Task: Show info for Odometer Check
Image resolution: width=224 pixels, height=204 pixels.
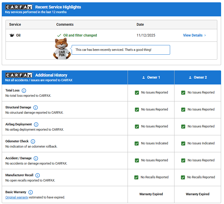Action: click(33, 141)
